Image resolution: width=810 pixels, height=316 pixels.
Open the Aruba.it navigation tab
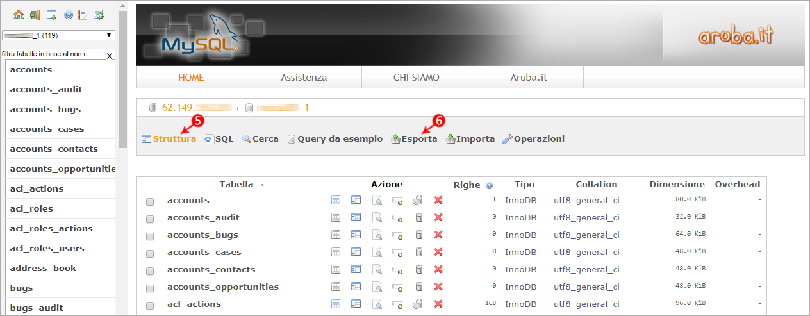tap(528, 78)
